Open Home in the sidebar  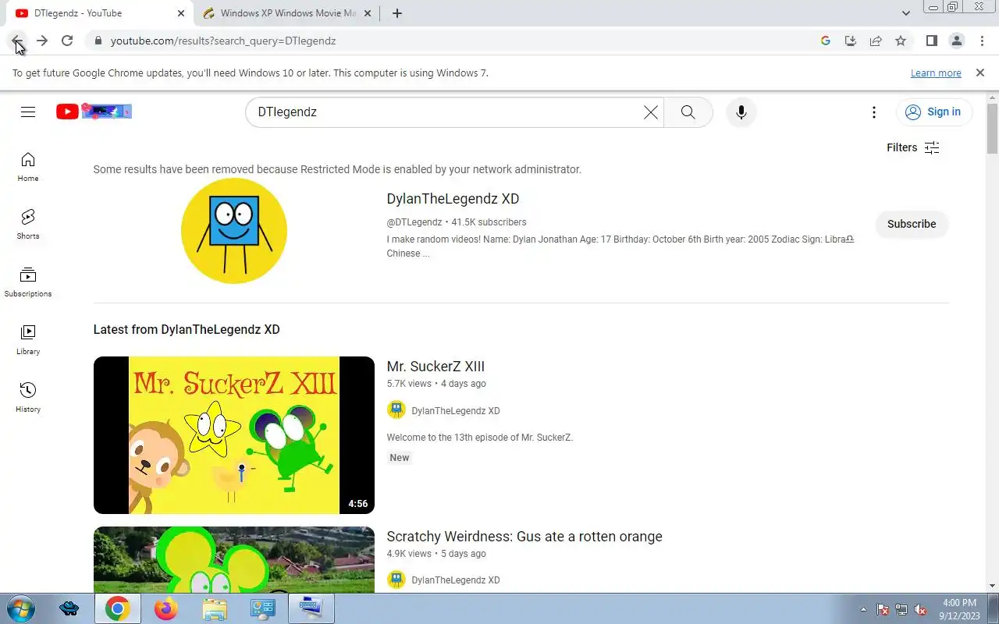pyautogui.click(x=28, y=167)
